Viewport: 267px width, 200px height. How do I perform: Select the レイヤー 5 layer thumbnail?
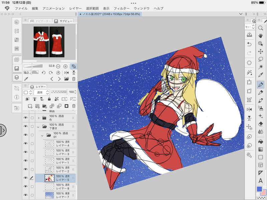coord(49,178)
